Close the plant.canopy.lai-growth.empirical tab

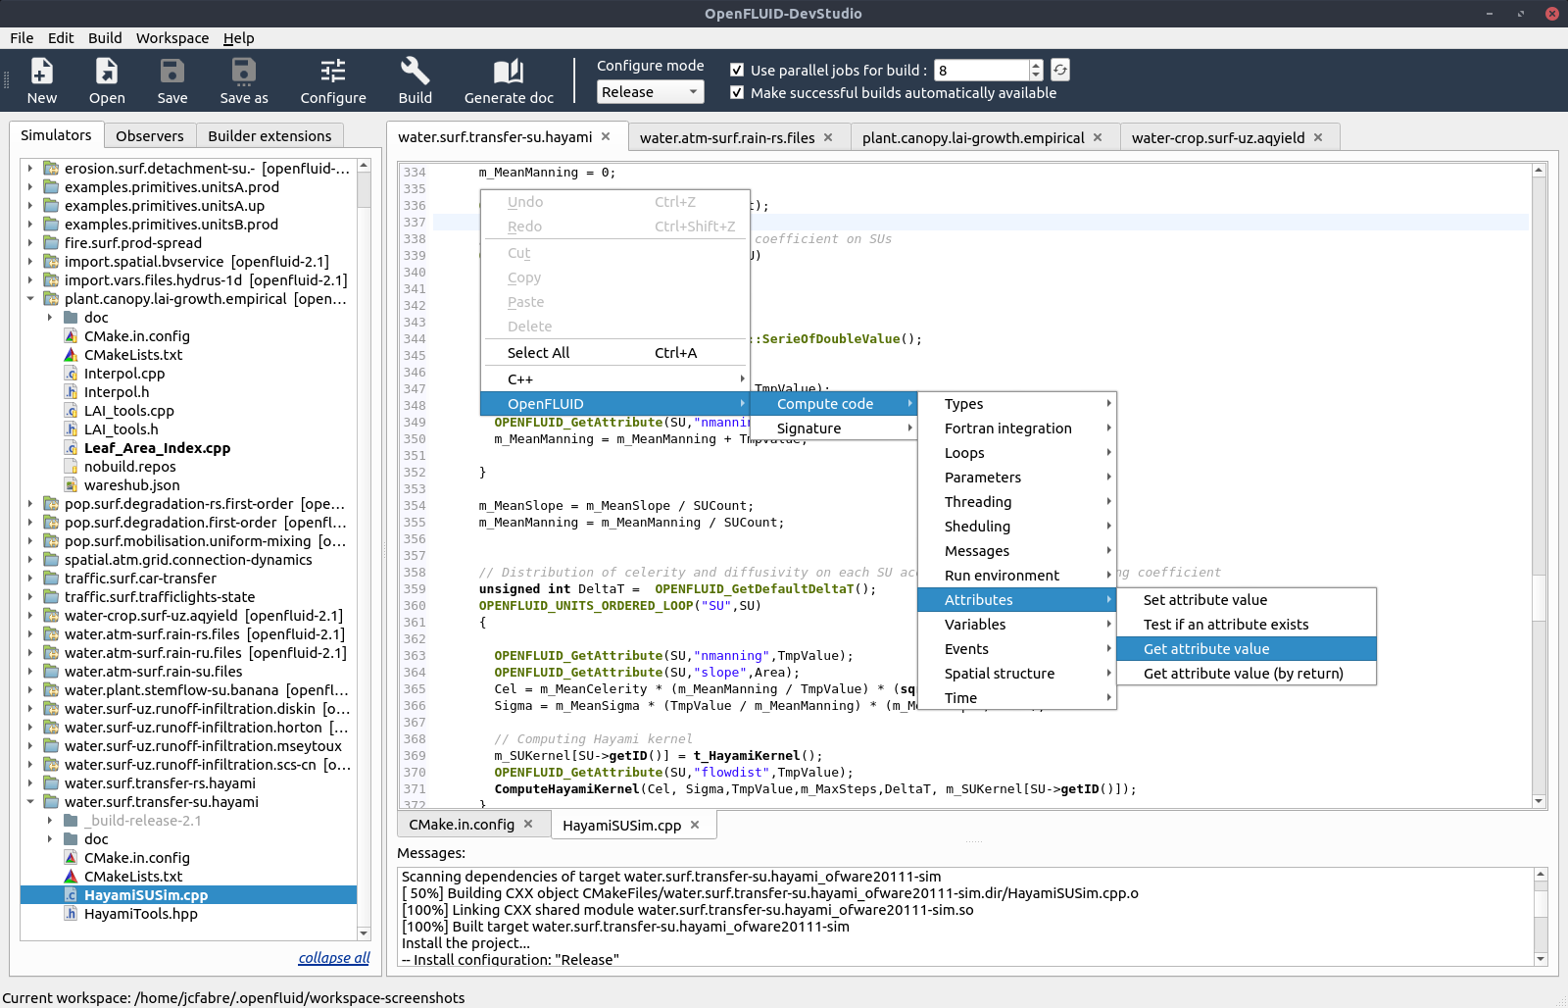(x=1098, y=137)
